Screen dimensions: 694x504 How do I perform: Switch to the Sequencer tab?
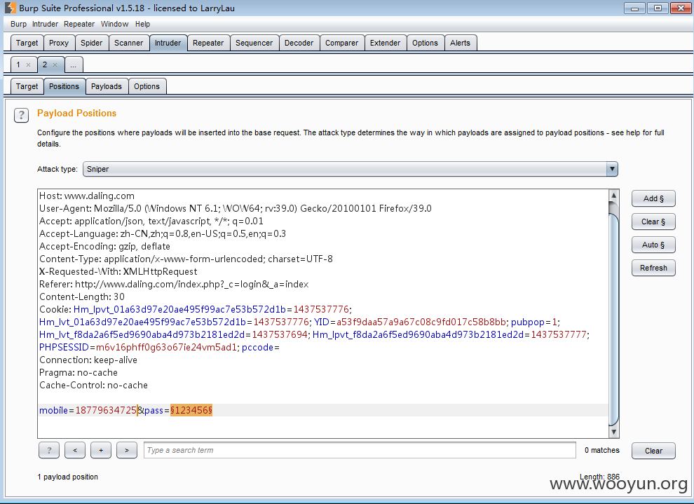pos(254,43)
